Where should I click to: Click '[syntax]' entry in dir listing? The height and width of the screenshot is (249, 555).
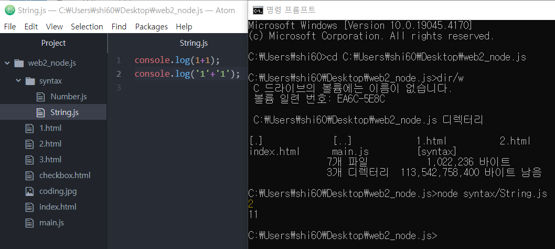pos(437,152)
